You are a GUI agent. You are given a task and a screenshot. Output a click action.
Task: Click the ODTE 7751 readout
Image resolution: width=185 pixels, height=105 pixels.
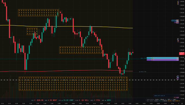pos(95,100)
